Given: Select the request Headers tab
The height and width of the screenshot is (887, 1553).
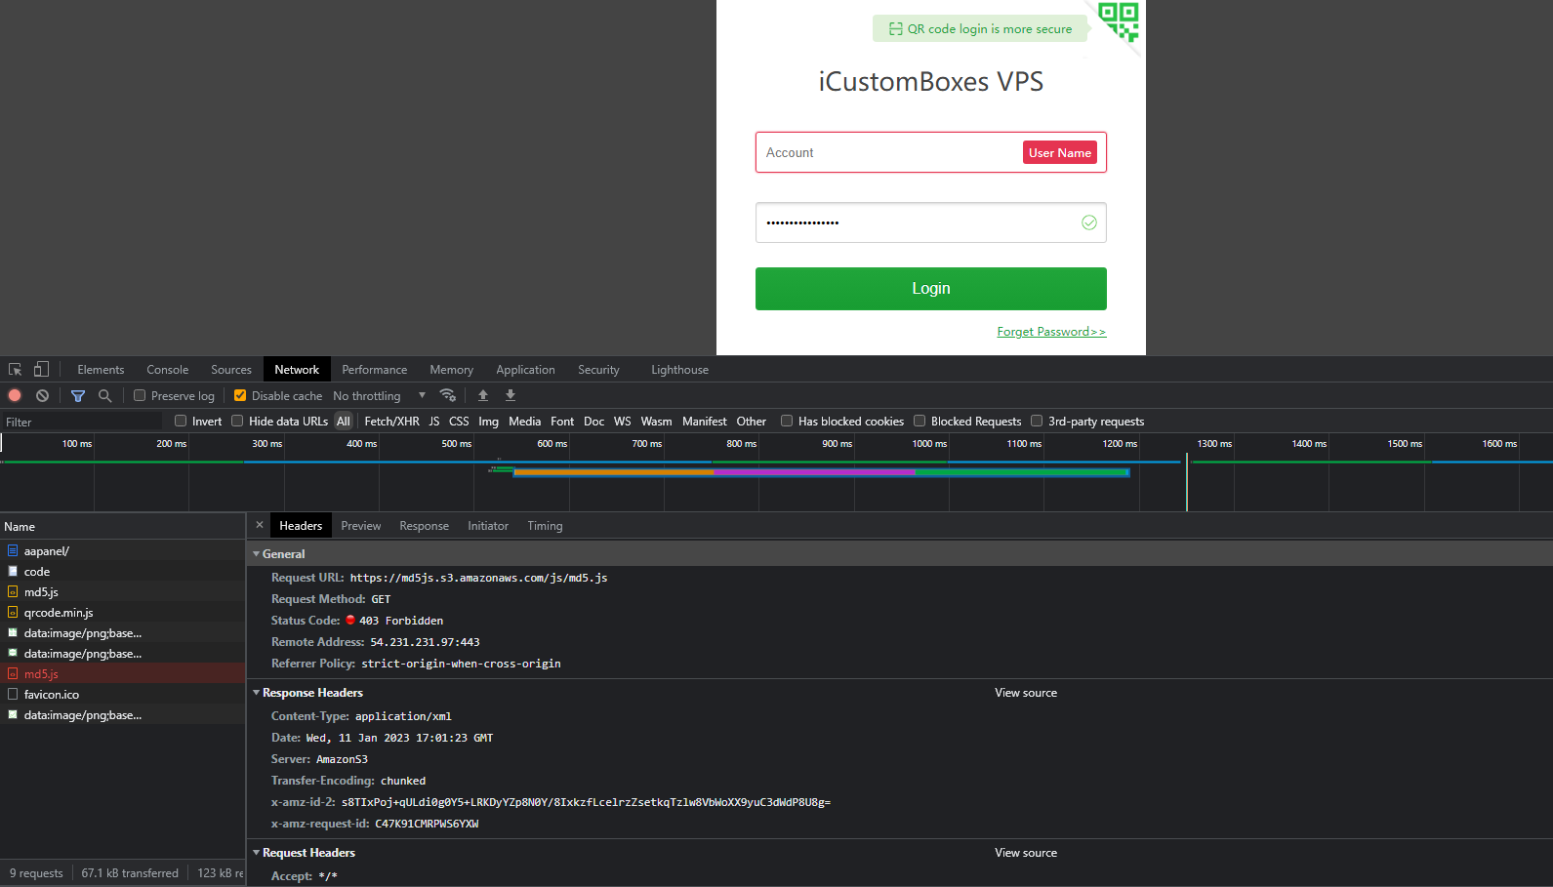Looking at the screenshot, I should click(x=301, y=526).
